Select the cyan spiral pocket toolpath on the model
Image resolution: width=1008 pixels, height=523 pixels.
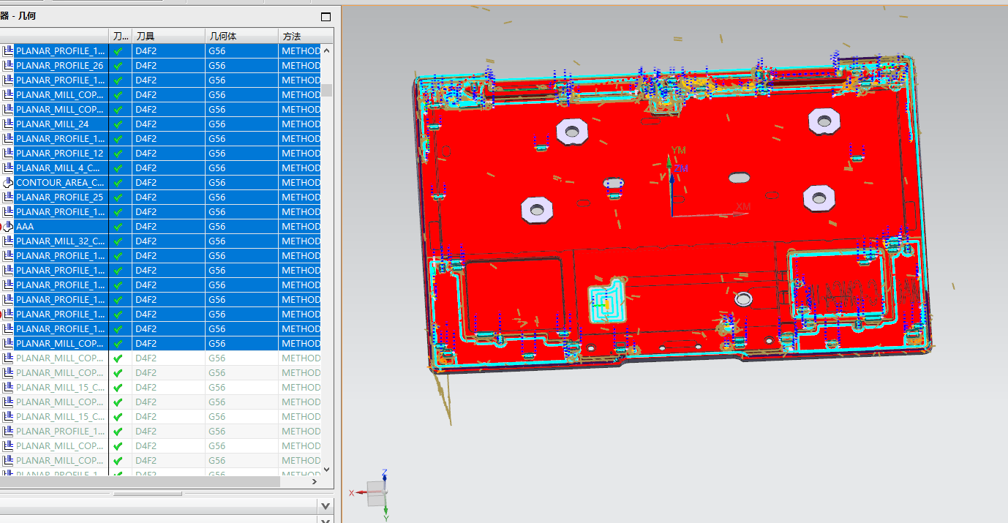[x=609, y=301]
